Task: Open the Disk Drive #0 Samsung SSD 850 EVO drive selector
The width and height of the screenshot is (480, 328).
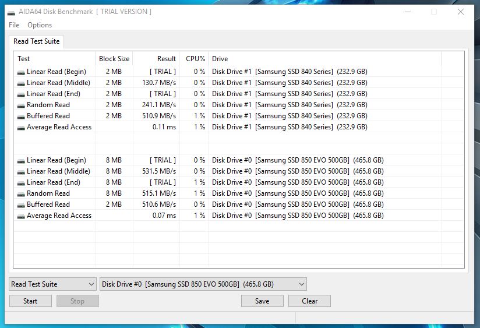Action: (x=203, y=284)
